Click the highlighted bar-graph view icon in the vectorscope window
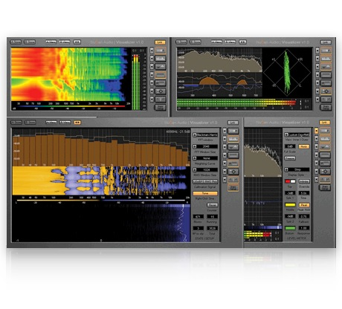 coord(326,59)
